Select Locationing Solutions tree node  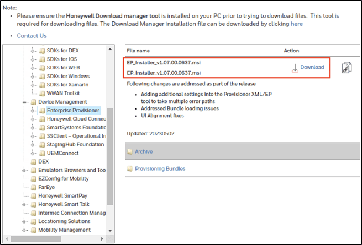(x=64, y=221)
